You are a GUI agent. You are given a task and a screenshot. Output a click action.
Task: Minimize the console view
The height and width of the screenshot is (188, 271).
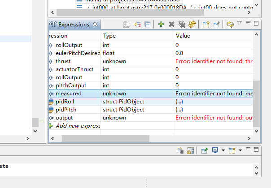[x=248, y=148]
